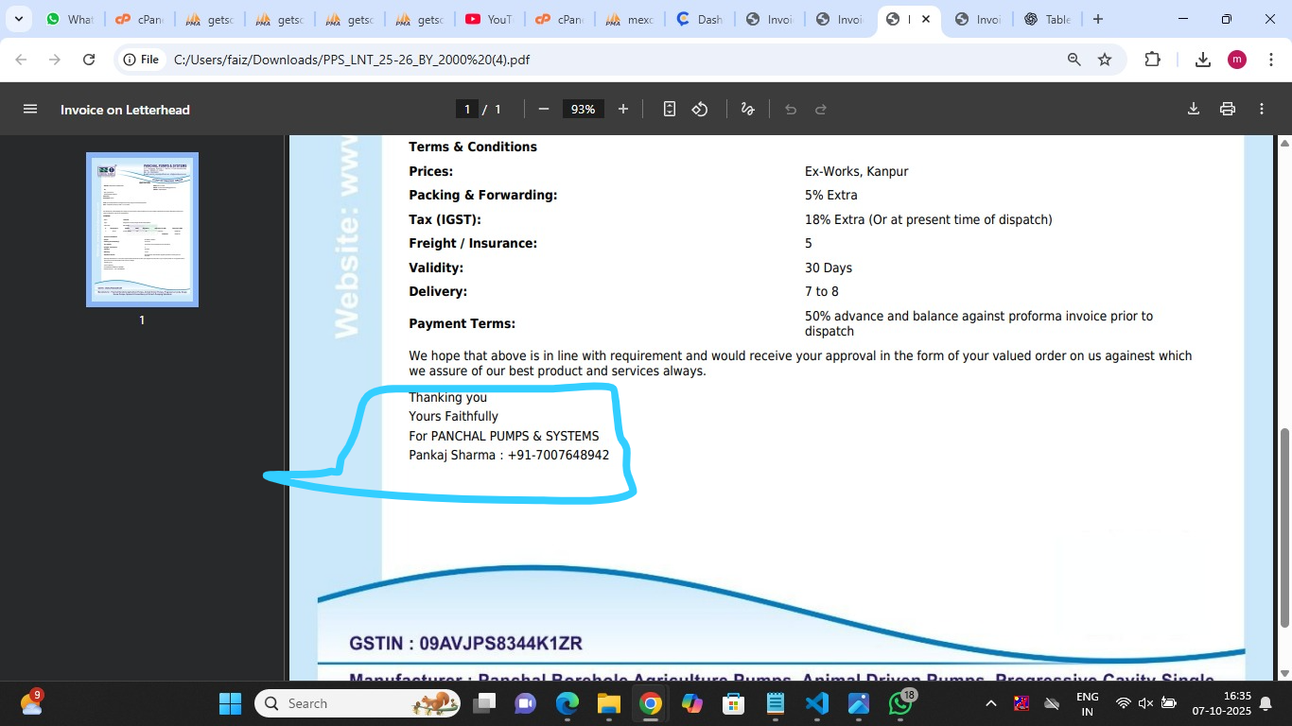The image size is (1292, 726).
Task: Show hidden icons in system tray
Action: 990,703
